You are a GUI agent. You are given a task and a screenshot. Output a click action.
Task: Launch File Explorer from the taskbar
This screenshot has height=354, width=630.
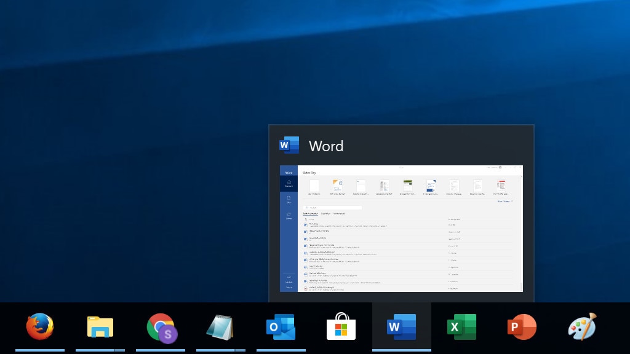coord(100,327)
